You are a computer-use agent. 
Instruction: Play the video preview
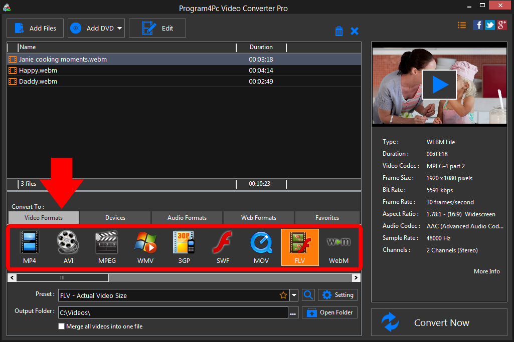(439, 84)
